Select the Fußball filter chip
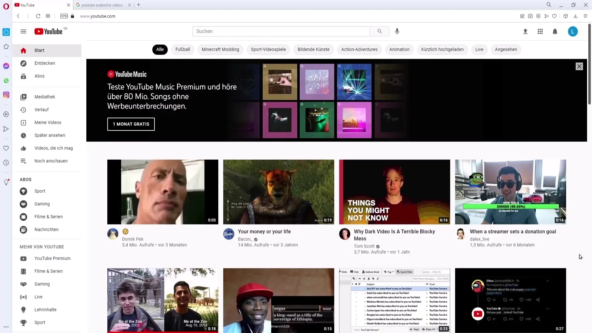The image size is (592, 333). [x=183, y=49]
